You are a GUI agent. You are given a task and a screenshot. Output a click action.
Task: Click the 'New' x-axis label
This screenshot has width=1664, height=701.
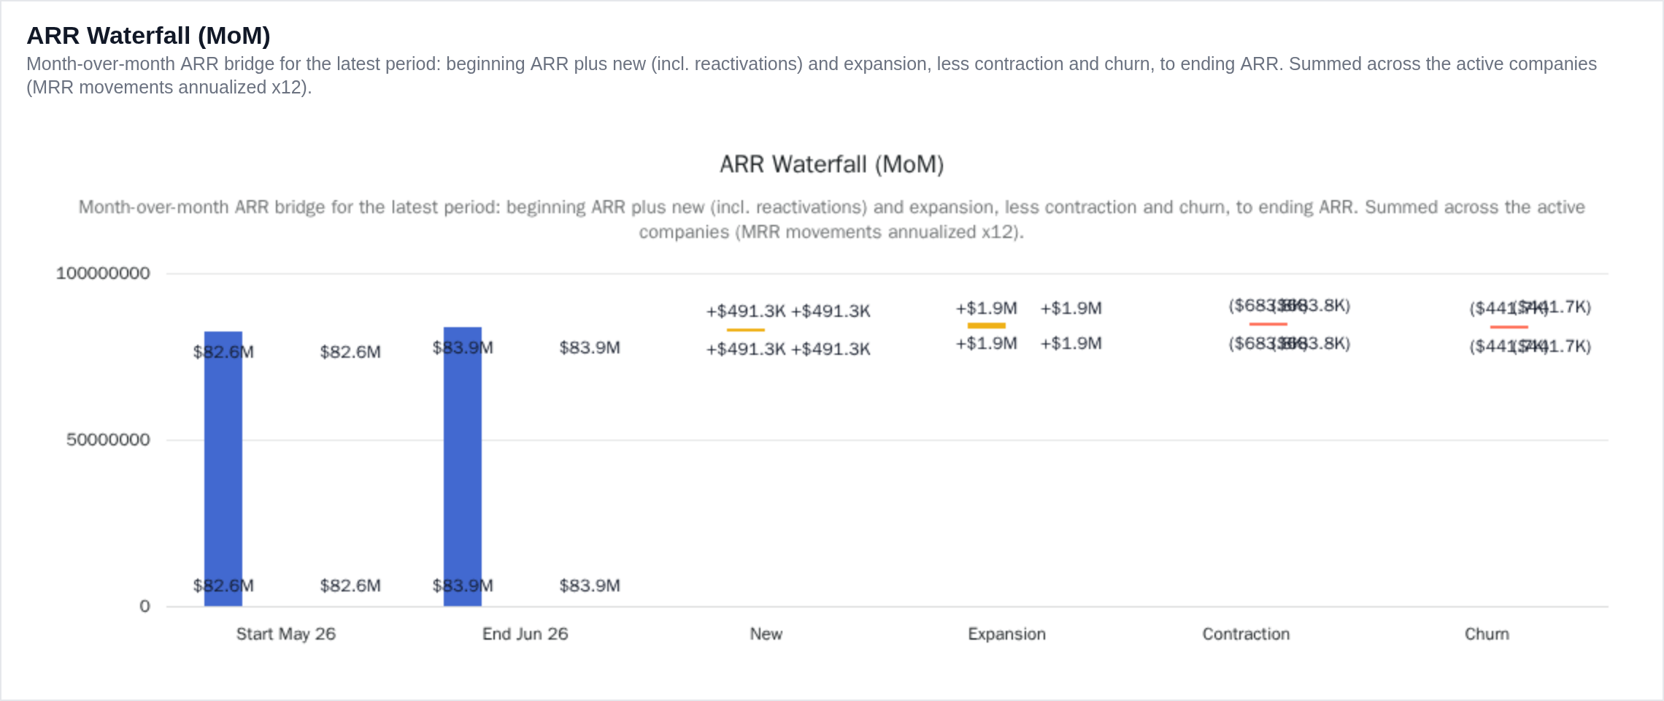pyautogui.click(x=766, y=634)
